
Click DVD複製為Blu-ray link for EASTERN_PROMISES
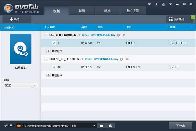coord(103,35)
